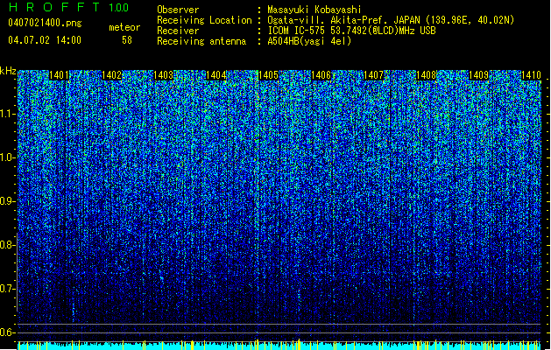This screenshot has width=551, height=350.
Task: Select the ICOM IC-575 receiver text
Action: coord(352,31)
